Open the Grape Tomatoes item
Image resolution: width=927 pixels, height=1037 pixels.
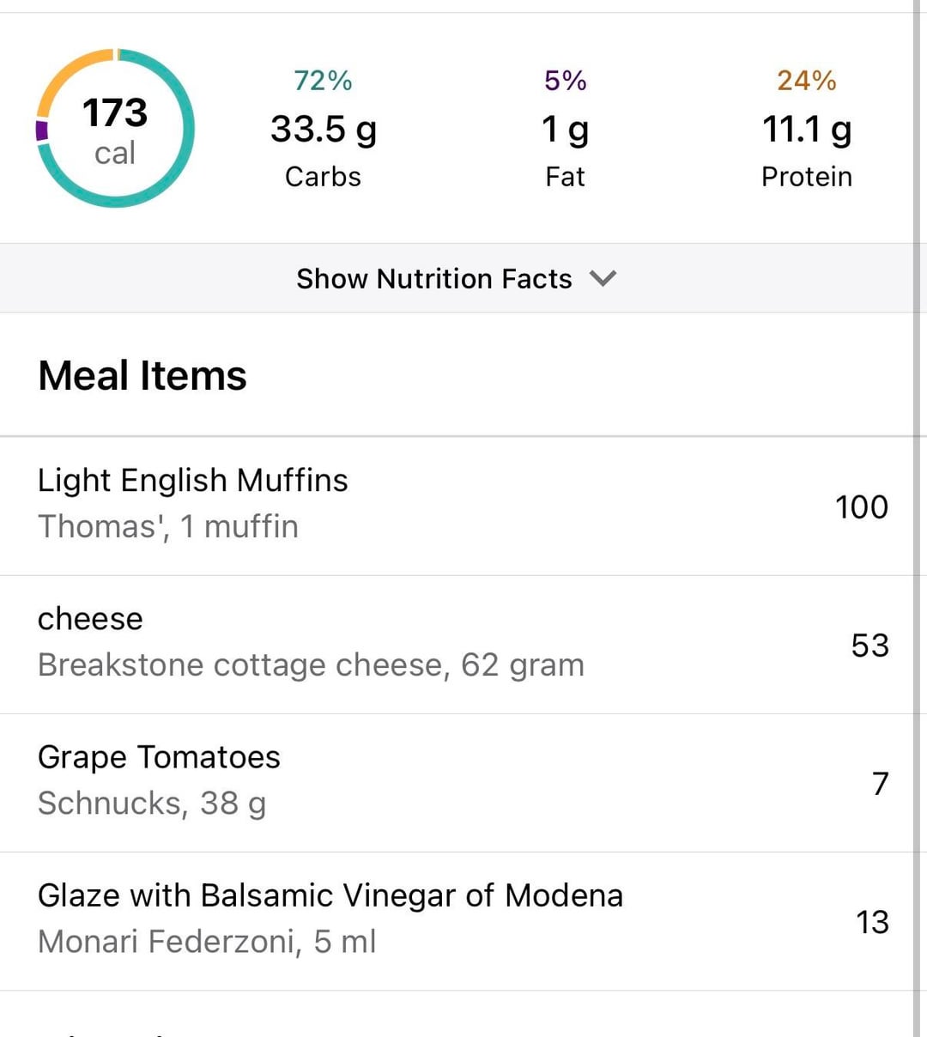pos(159,780)
